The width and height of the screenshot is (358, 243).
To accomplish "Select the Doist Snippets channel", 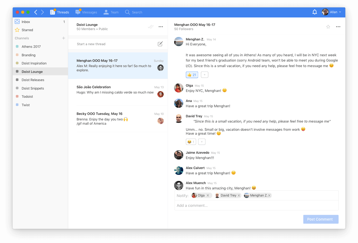I will coord(40,88).
